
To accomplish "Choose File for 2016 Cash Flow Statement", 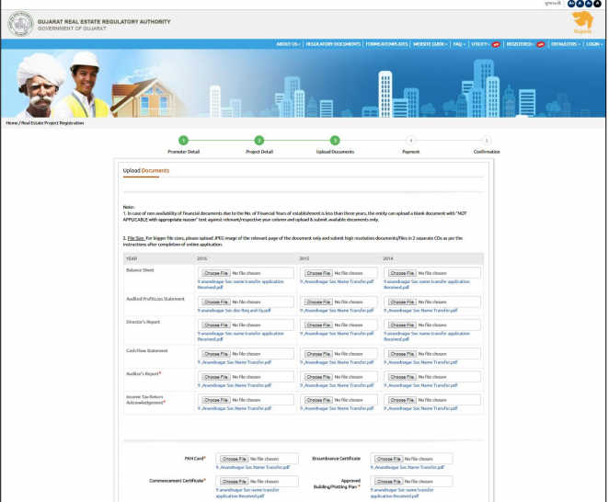I will tap(216, 354).
